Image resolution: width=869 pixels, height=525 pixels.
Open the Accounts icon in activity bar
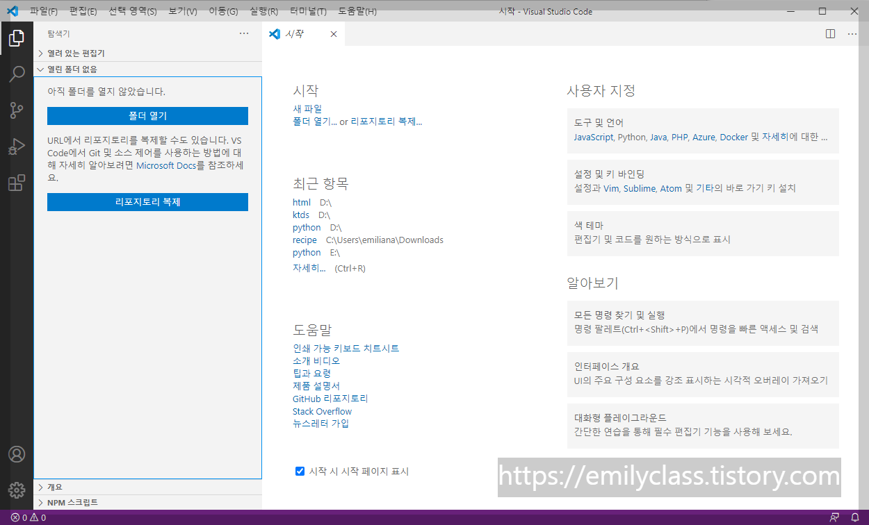pyautogui.click(x=17, y=454)
